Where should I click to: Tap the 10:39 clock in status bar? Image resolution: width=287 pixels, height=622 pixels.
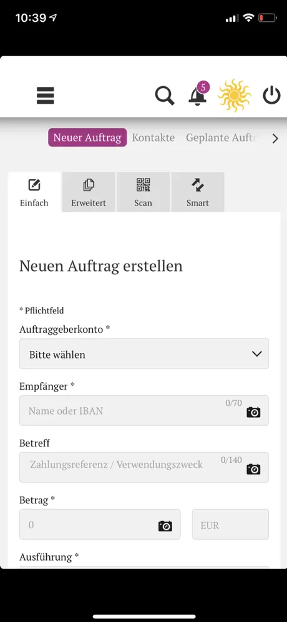point(31,18)
